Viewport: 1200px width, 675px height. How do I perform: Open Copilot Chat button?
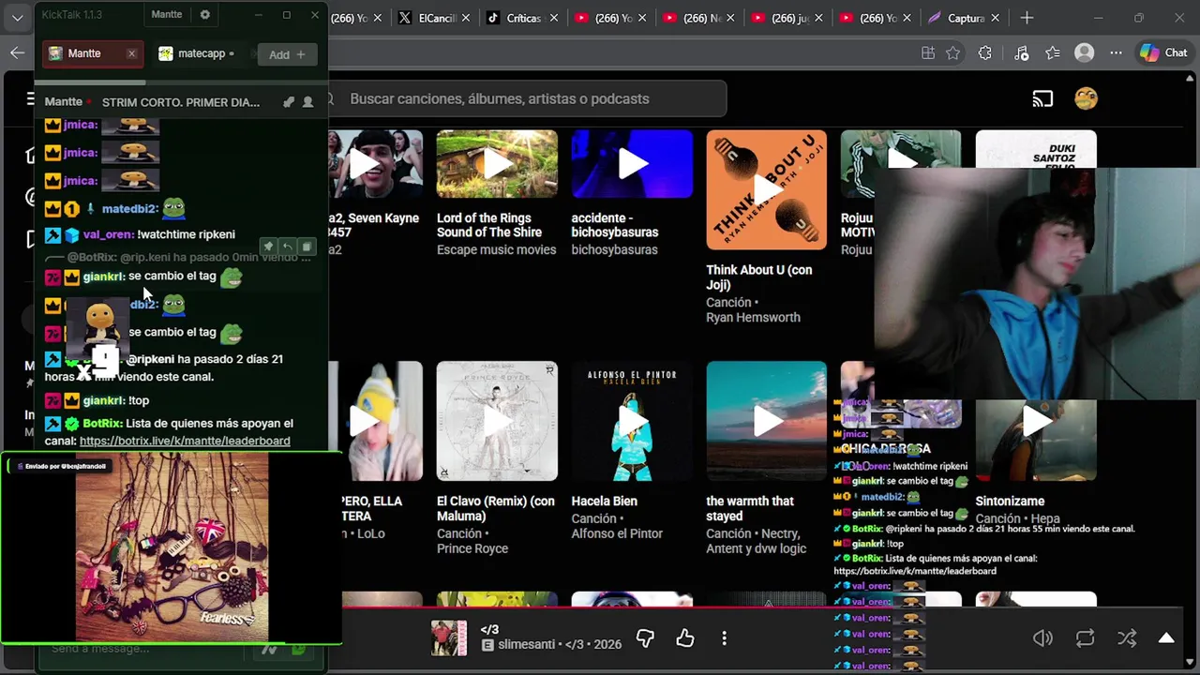pyautogui.click(x=1163, y=53)
